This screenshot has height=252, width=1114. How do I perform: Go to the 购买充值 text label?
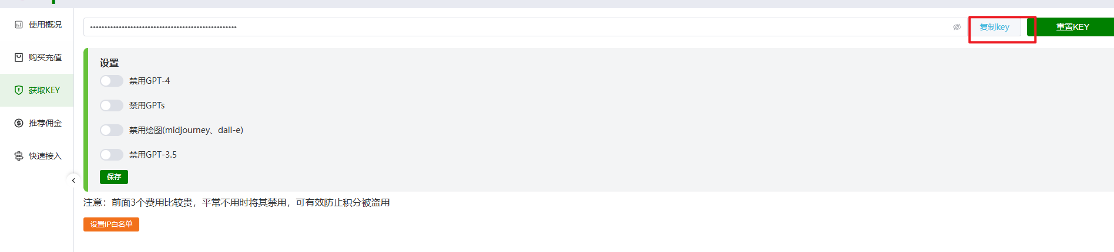pos(45,57)
